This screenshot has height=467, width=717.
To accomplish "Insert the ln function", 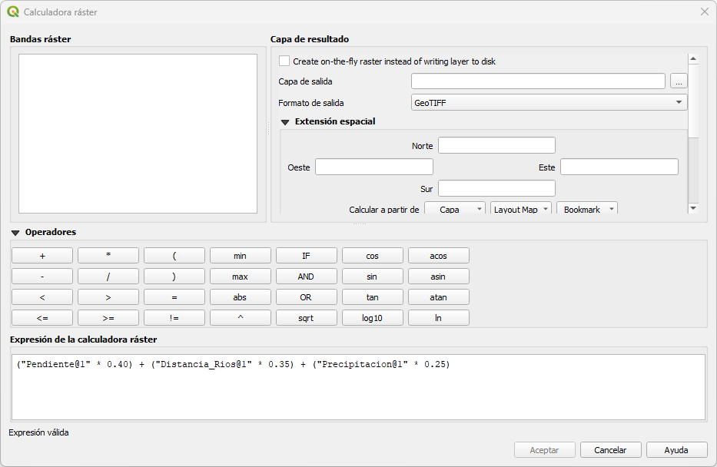I will pyautogui.click(x=439, y=317).
